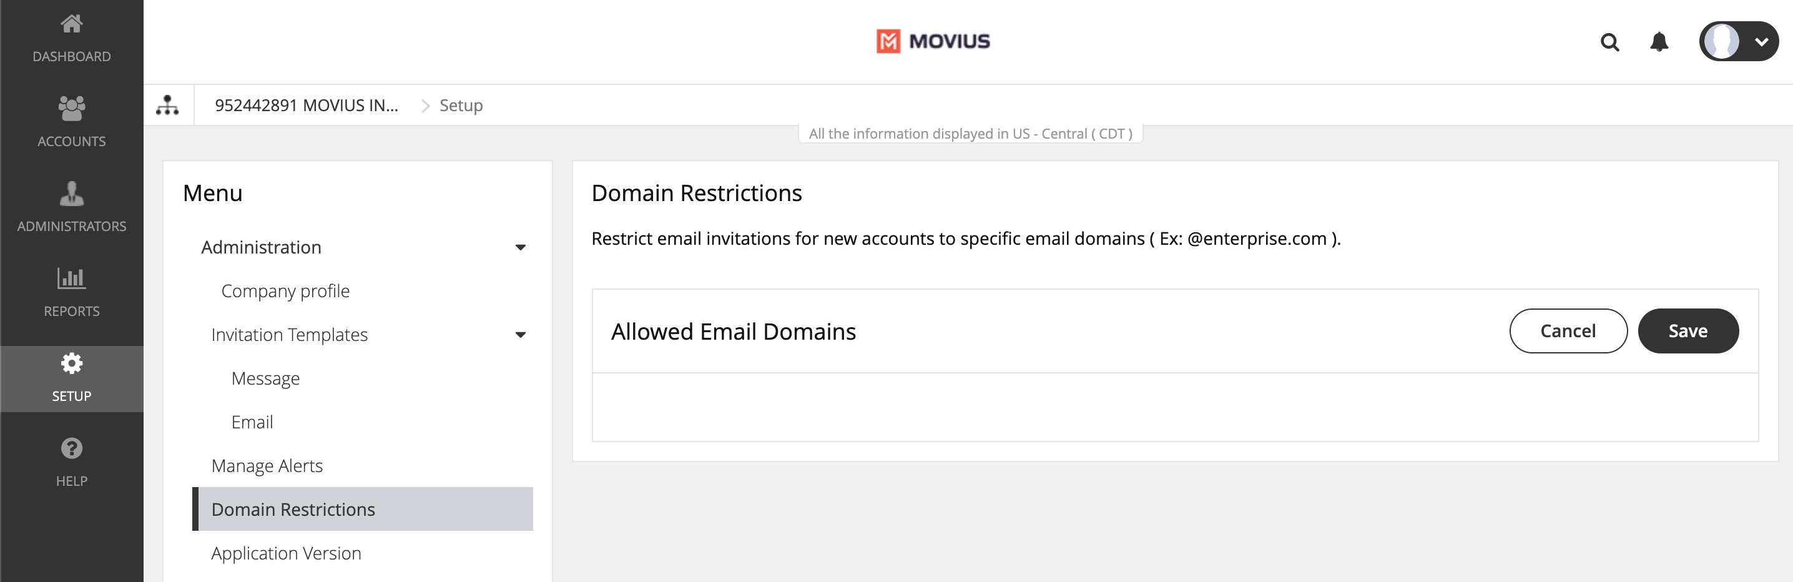Screen dimensions: 1793x582
Task: Open Manage Alerts menu item
Action: pyautogui.click(x=267, y=466)
